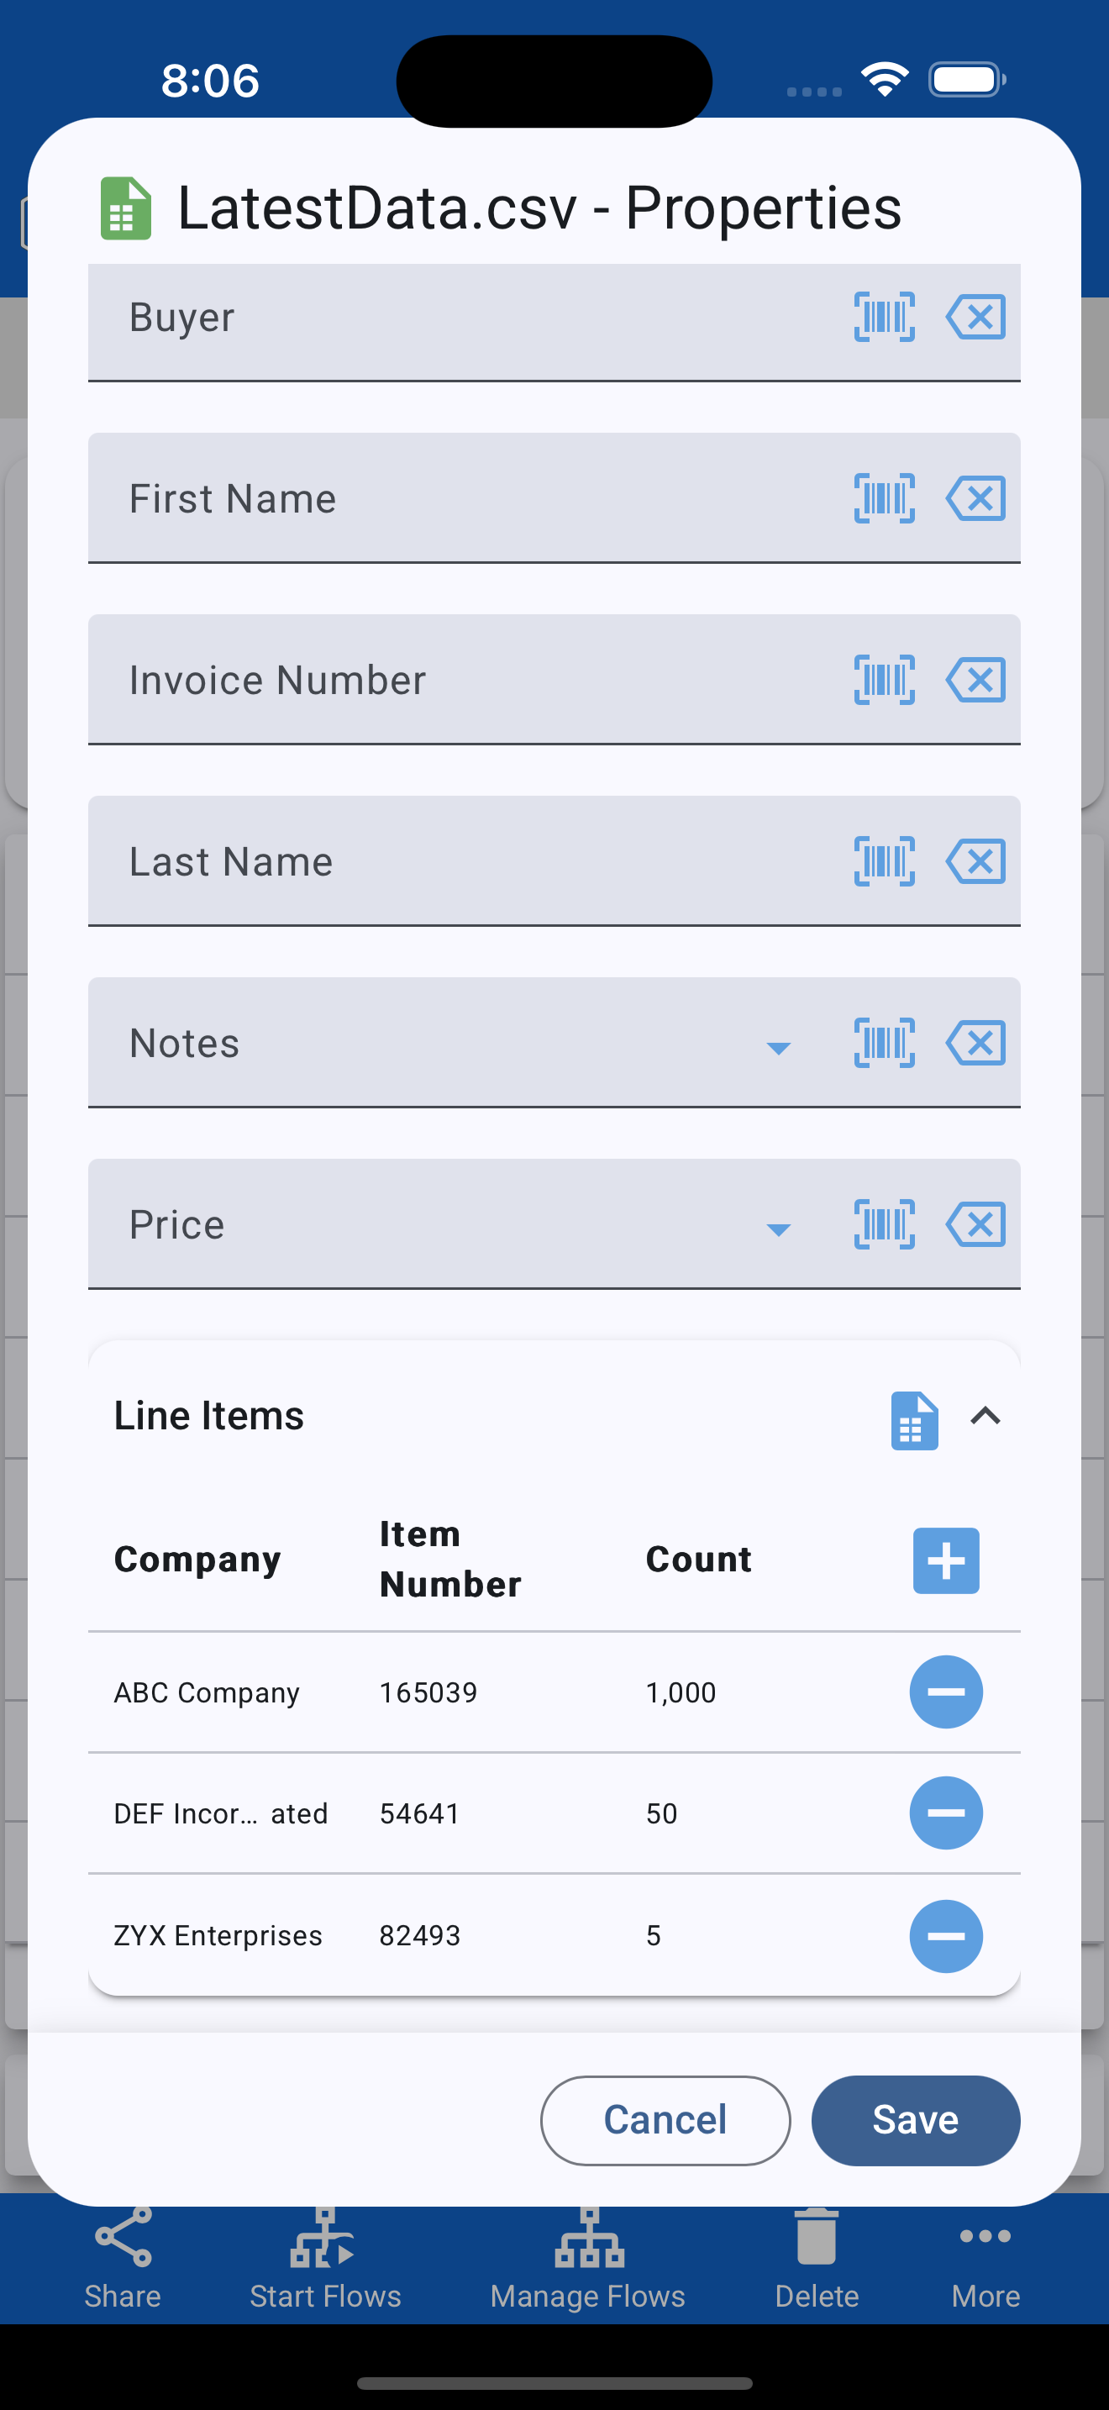Tap the Last Name input field
Image resolution: width=1109 pixels, height=2410 pixels.
tap(554, 860)
